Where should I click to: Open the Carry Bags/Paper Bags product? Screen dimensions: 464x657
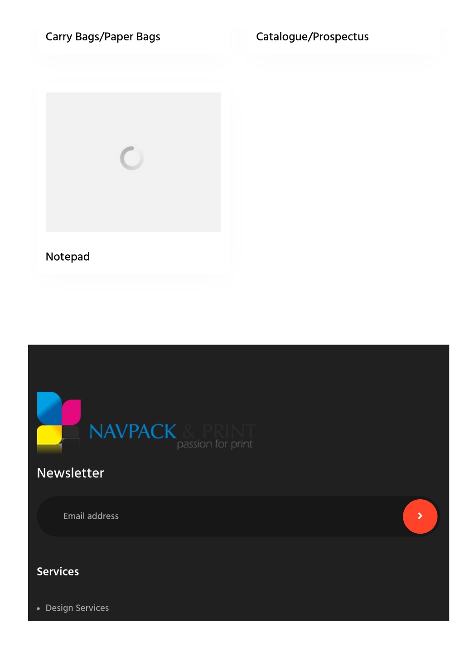click(x=103, y=37)
